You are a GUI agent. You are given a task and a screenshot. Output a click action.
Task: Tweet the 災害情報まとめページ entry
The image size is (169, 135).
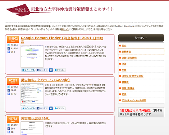pos(28,108)
